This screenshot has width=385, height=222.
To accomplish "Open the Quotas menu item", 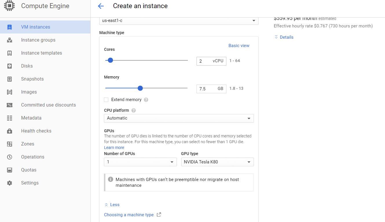I will click(x=29, y=170).
